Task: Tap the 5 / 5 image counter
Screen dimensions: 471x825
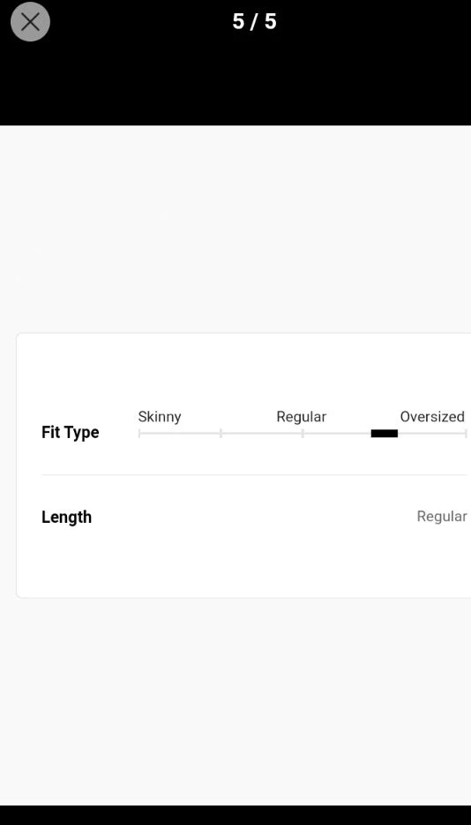Action: [254, 21]
